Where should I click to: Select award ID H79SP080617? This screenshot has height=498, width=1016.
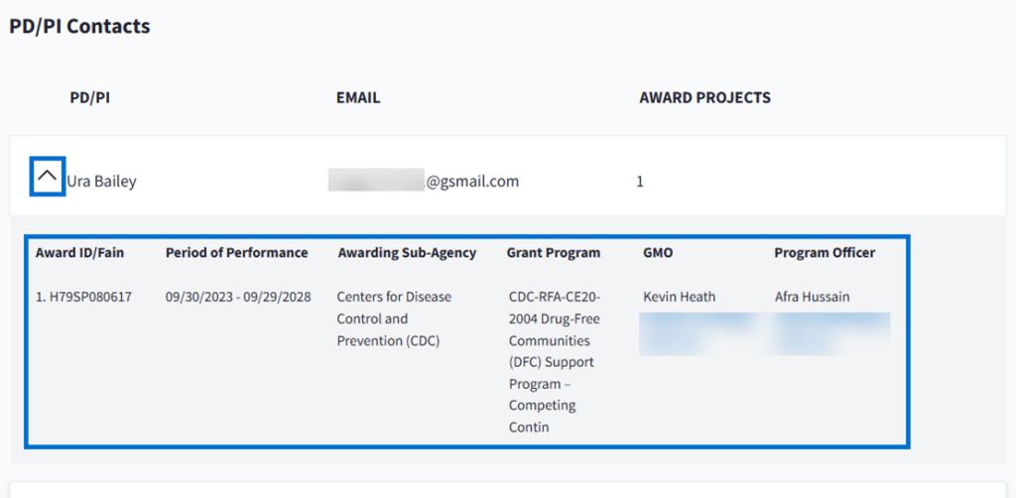(x=84, y=297)
